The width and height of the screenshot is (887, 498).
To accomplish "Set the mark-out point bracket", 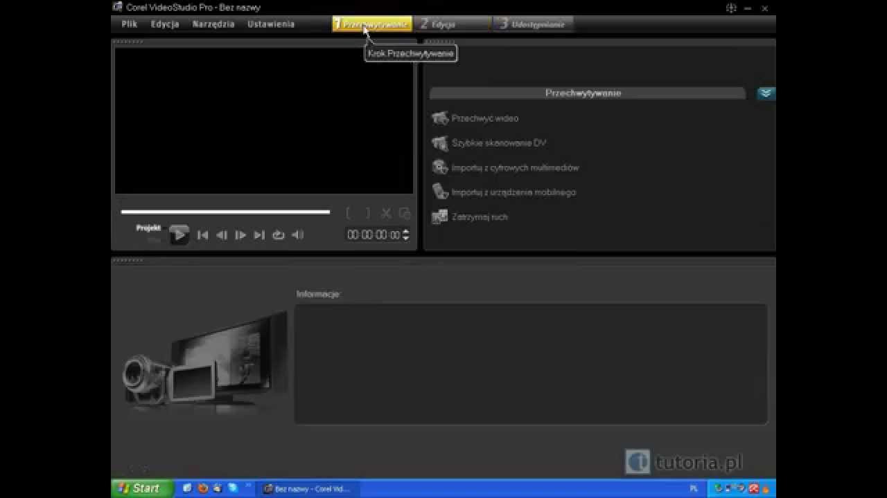I will (368, 214).
